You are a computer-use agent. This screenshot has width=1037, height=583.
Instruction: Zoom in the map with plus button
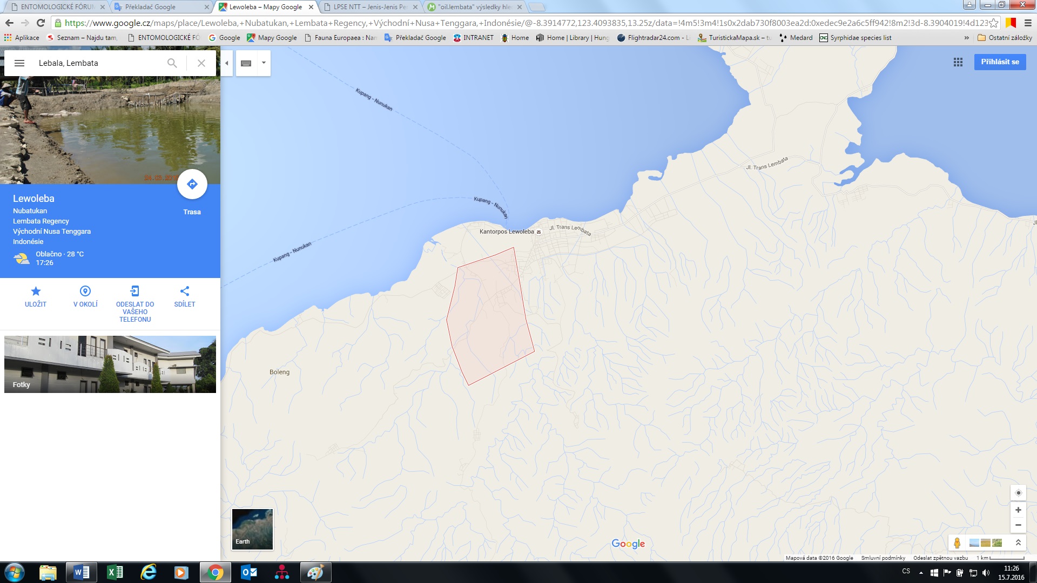(1018, 510)
